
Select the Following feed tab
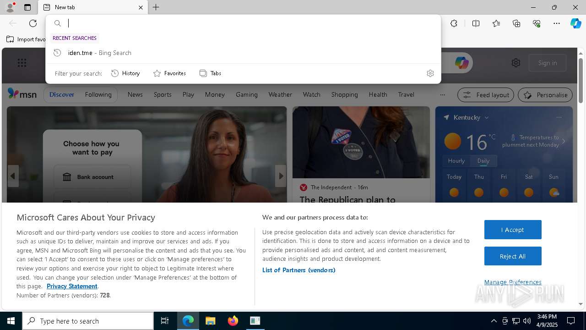tap(98, 94)
